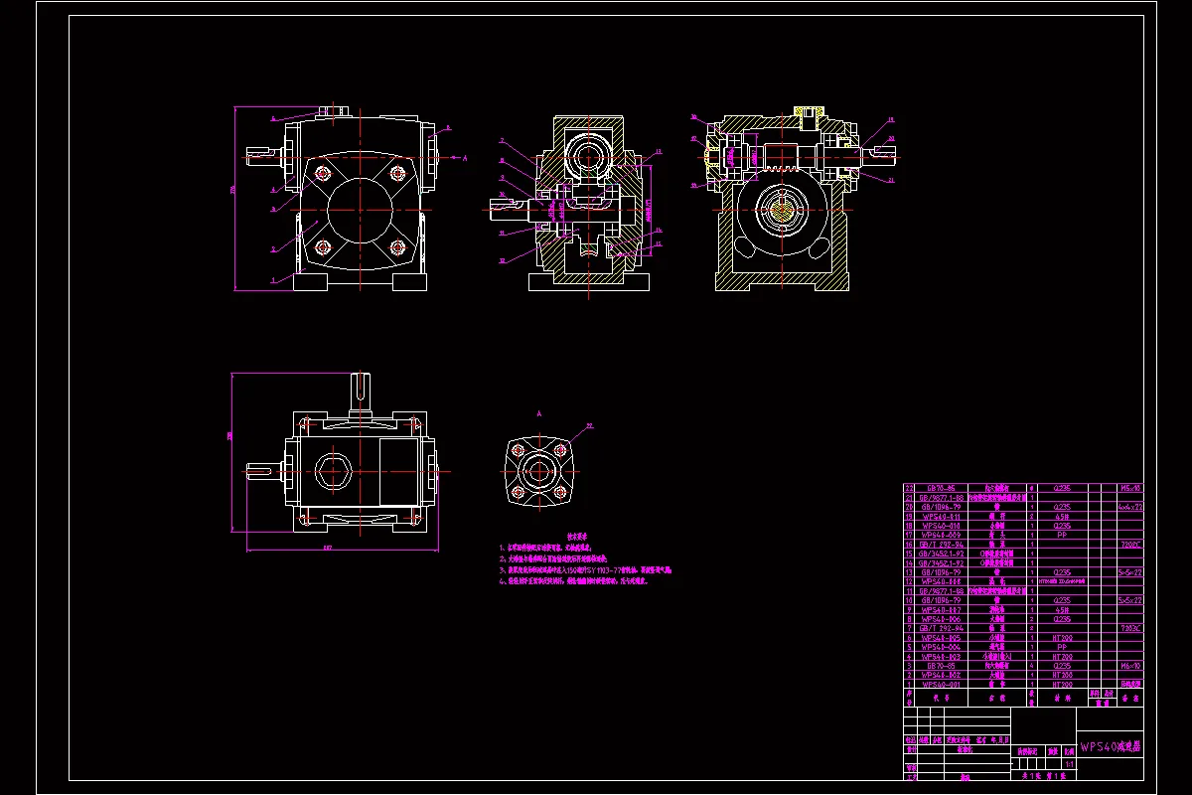Screen dimensions: 1192x795
Task: Select part code WPS40-004 in parts list
Action: pyautogui.click(x=942, y=647)
